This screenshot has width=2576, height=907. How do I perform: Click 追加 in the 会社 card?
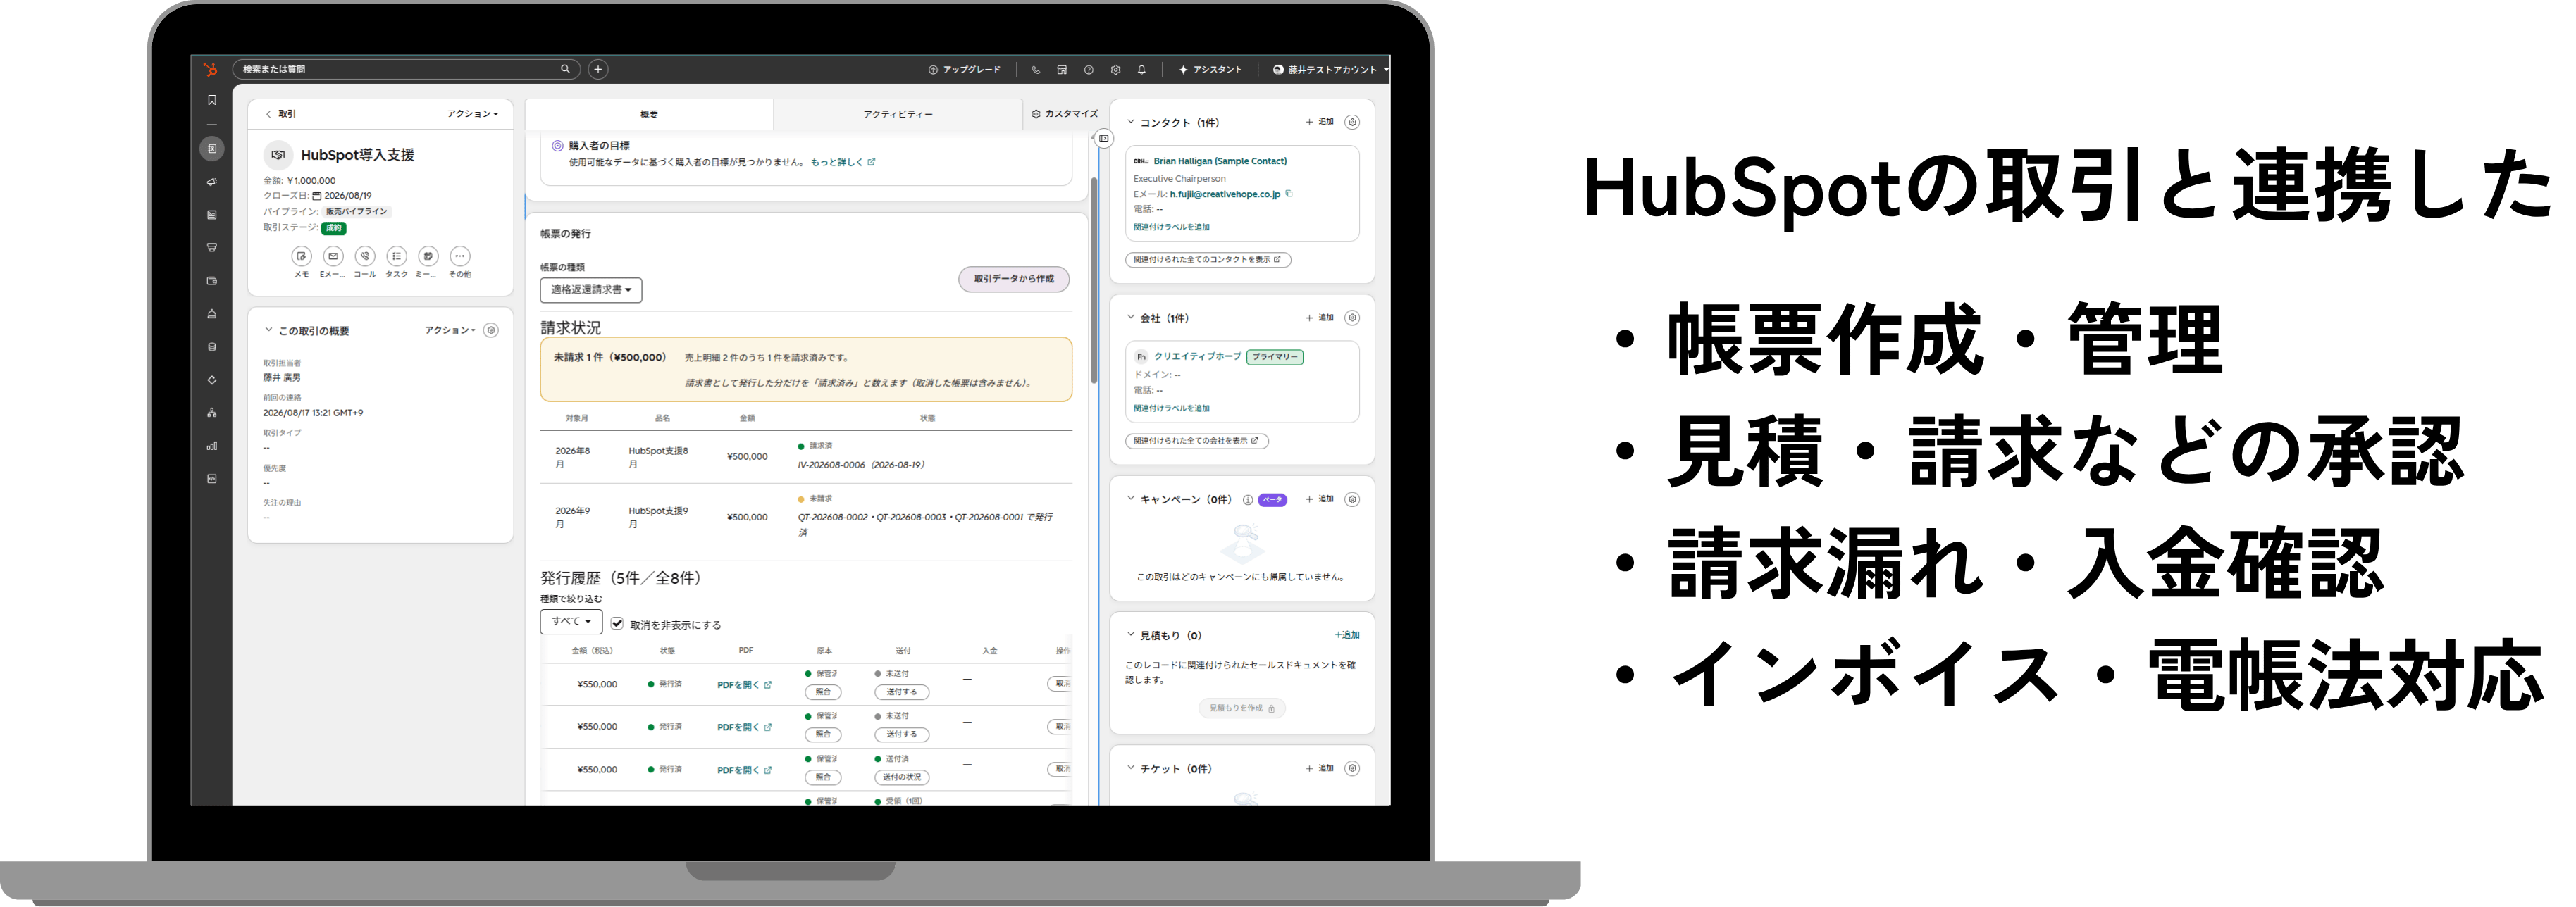pos(1320,318)
